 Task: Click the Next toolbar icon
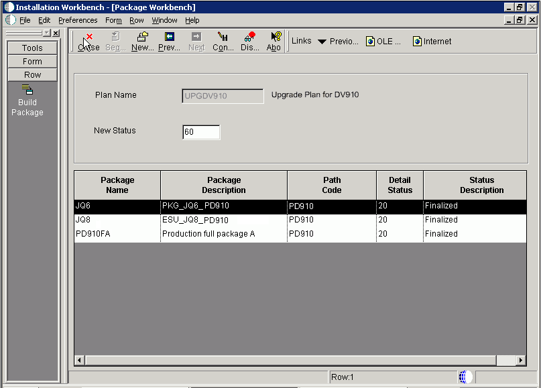coord(196,42)
